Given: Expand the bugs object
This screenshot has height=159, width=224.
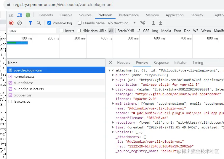Looking at the screenshot, I should pos(113,79).
